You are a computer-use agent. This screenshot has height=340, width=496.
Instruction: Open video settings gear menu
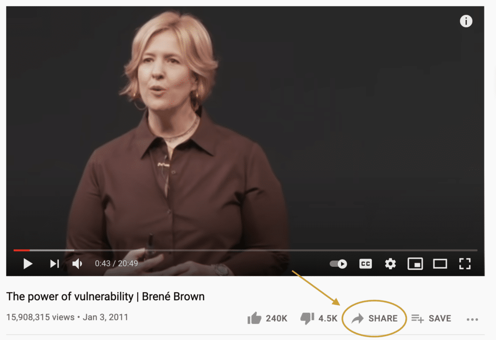390,263
